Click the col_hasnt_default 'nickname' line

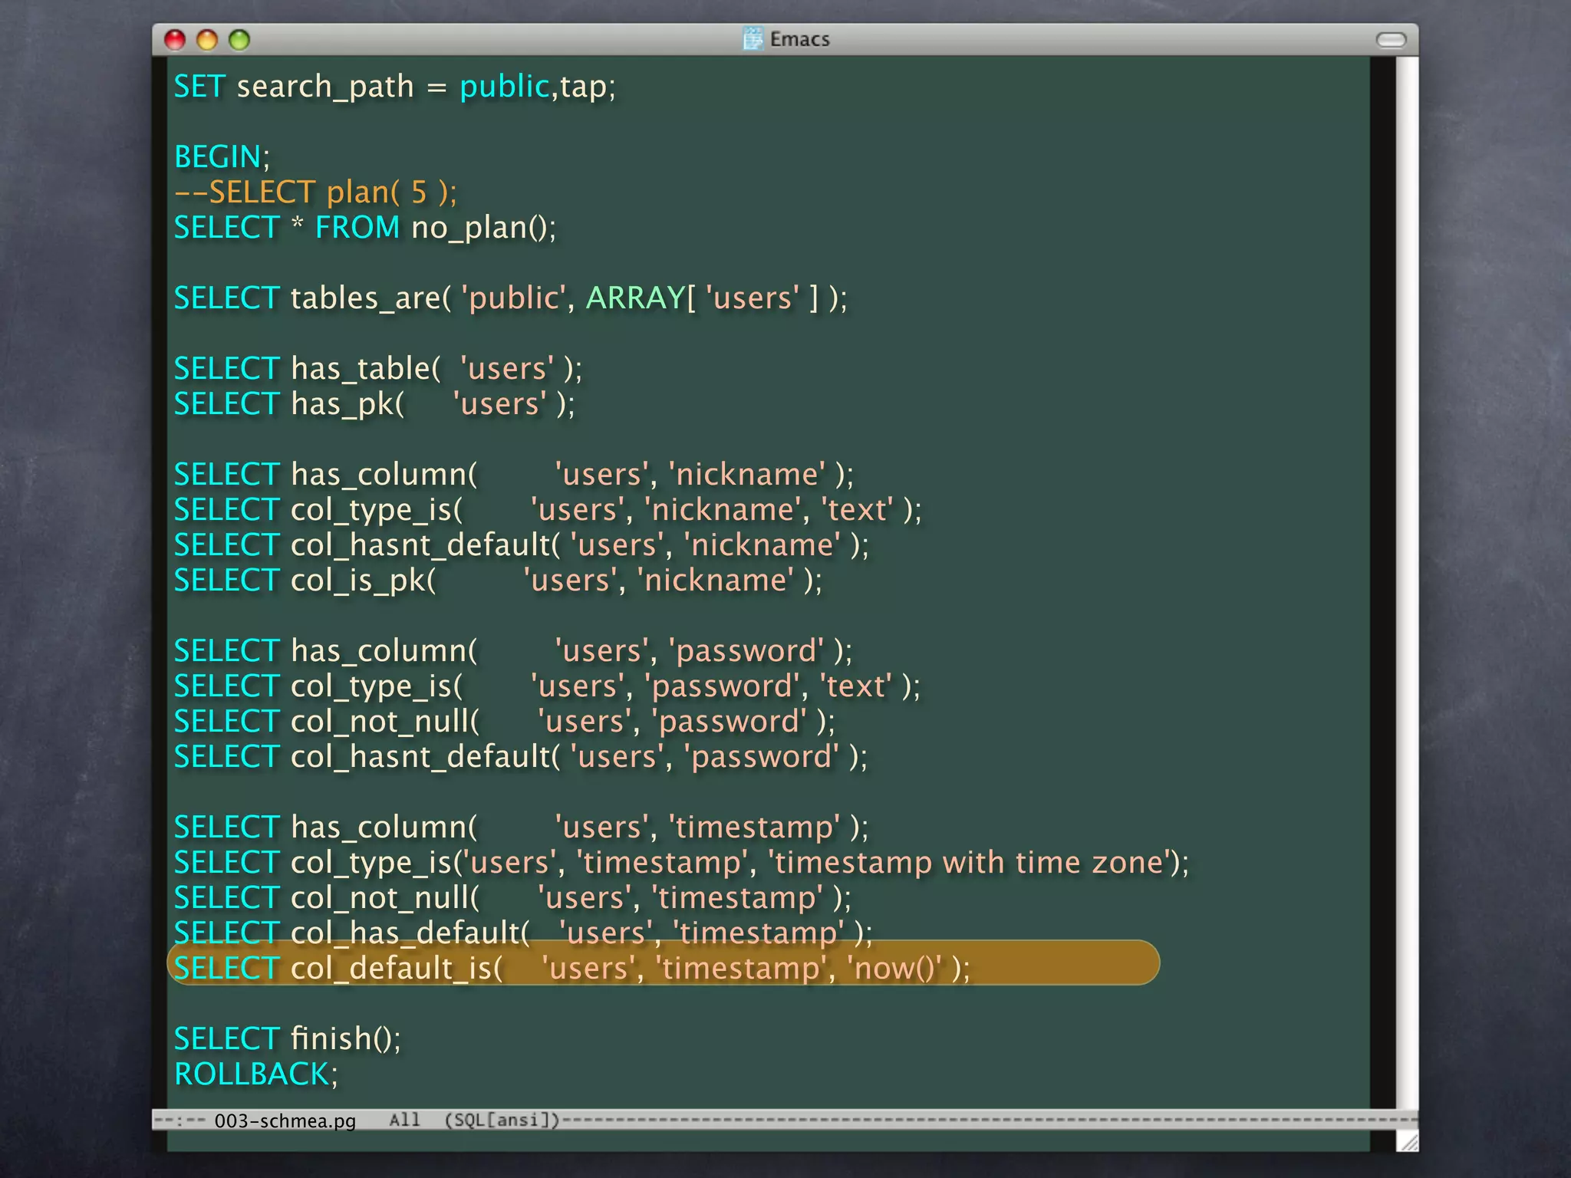(521, 545)
